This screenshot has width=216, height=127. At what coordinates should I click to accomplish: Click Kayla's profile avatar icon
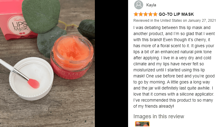139,5
